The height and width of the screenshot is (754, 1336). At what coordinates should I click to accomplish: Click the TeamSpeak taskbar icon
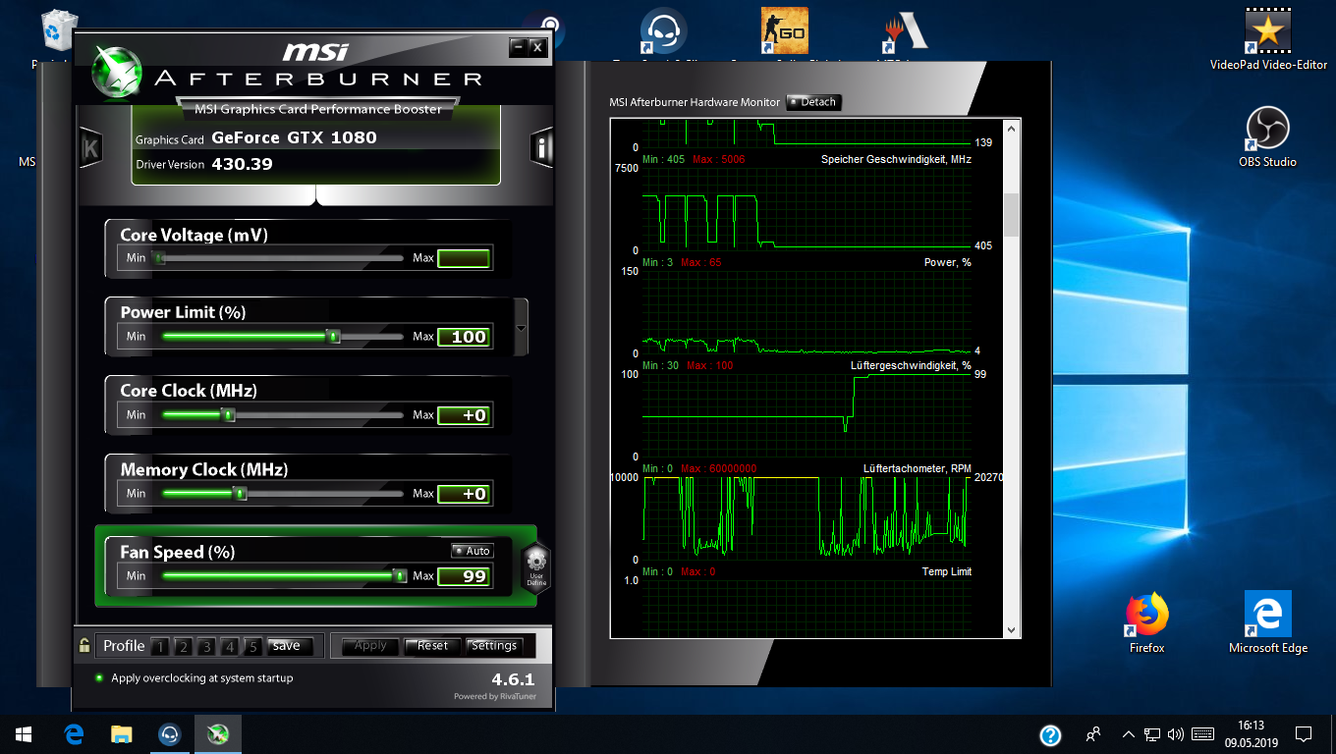pos(169,733)
